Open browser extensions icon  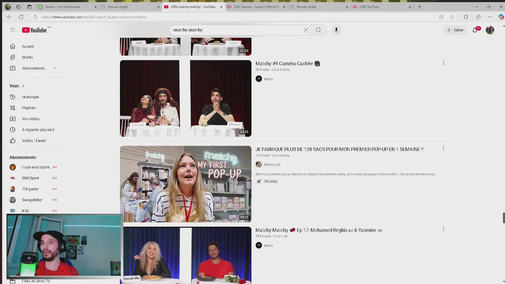[x=466, y=17]
